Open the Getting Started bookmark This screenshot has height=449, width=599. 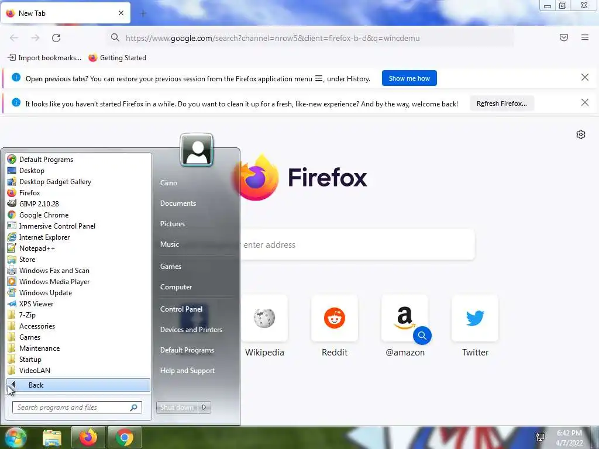pyautogui.click(x=117, y=58)
